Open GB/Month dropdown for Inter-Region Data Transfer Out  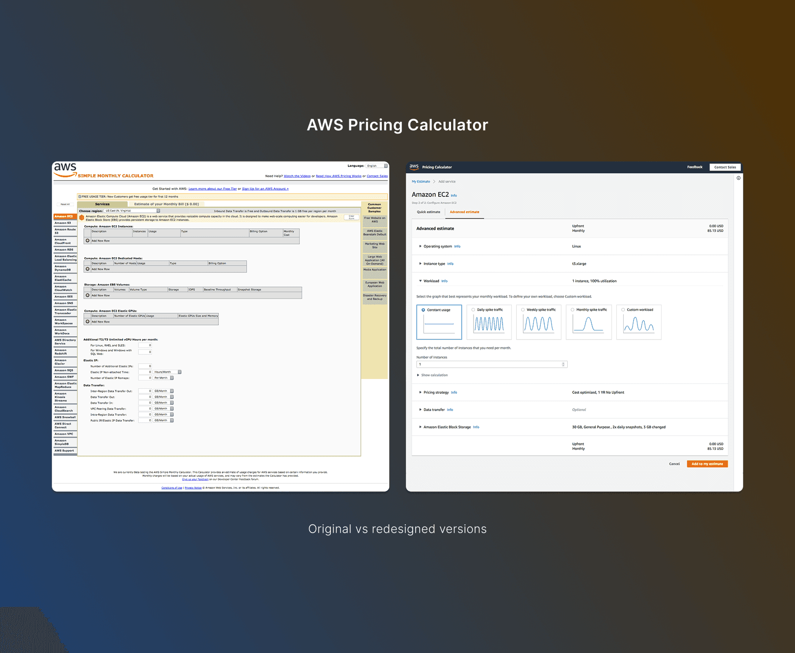(x=163, y=391)
